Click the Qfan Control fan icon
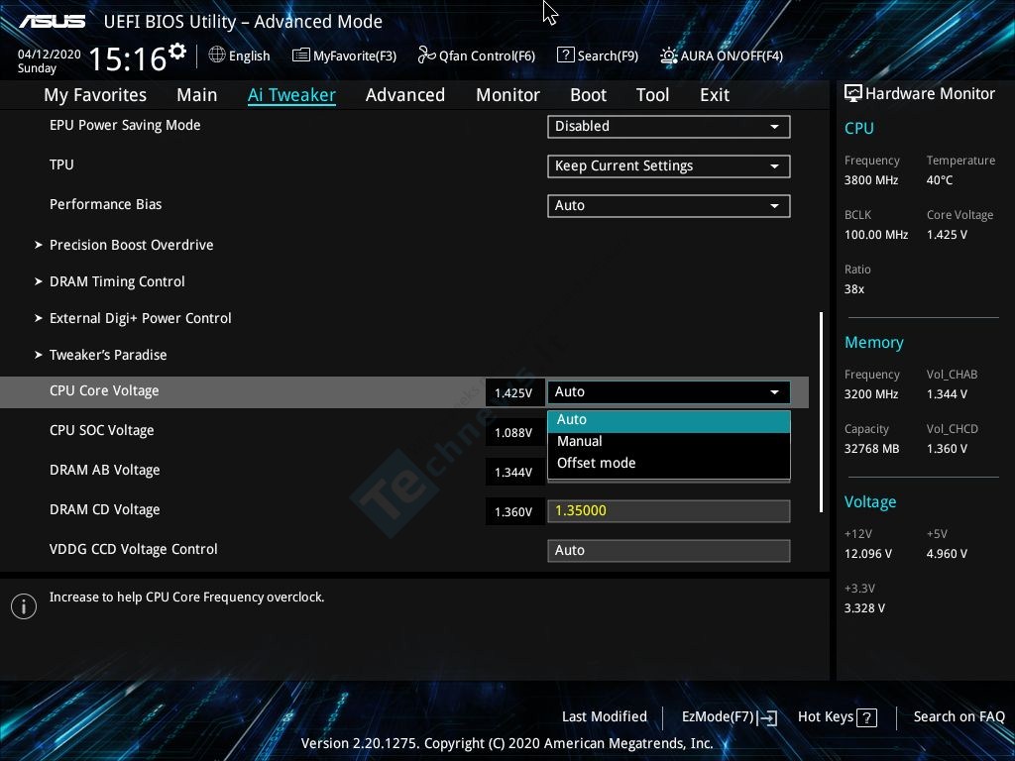 (x=426, y=55)
